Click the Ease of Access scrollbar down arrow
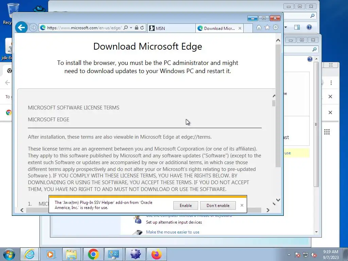The width and height of the screenshot is (348, 261). (x=316, y=232)
